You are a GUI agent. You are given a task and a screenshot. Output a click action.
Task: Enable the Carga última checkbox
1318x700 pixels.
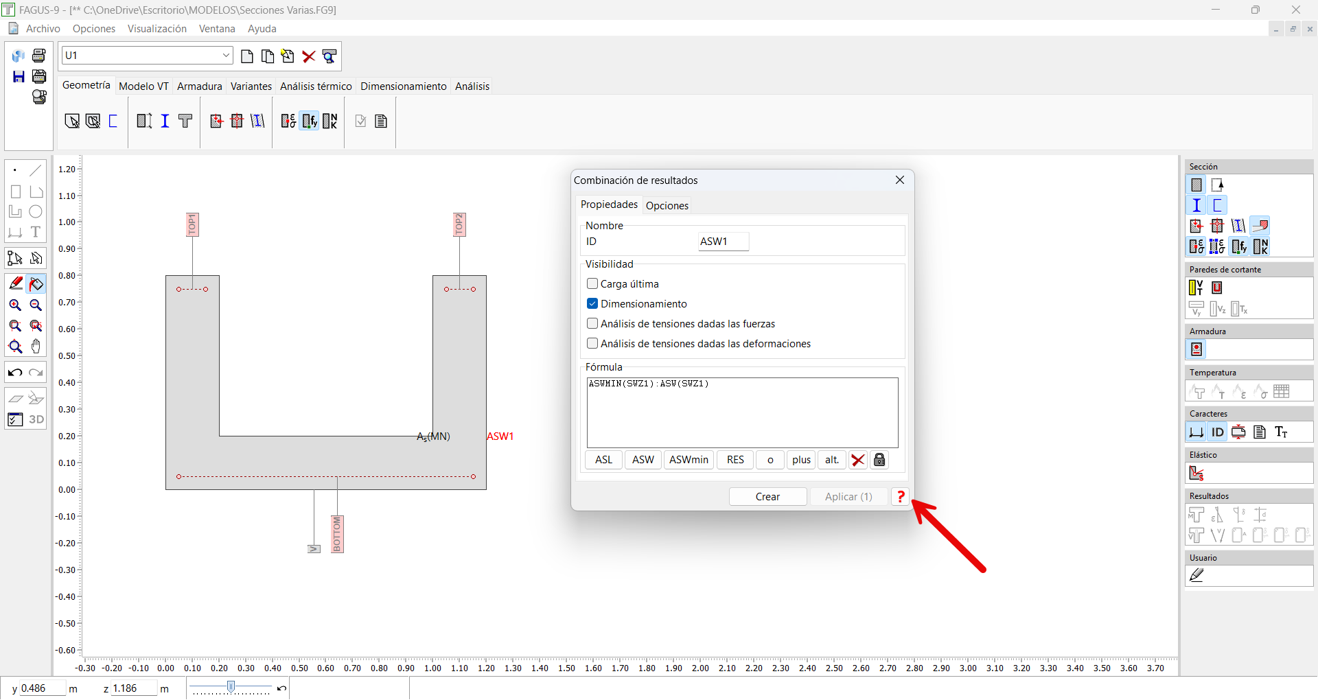(592, 283)
